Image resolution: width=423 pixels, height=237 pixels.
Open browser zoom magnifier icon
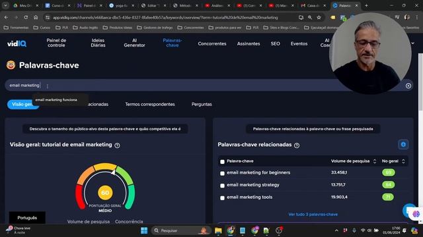(310, 18)
